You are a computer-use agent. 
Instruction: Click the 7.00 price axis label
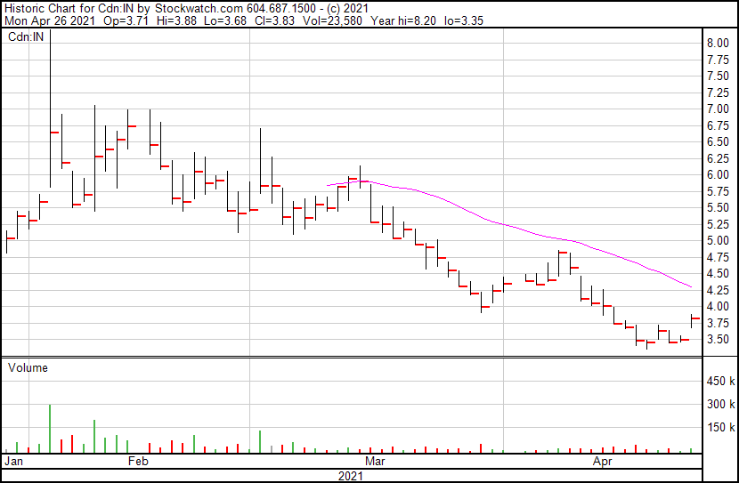point(718,109)
